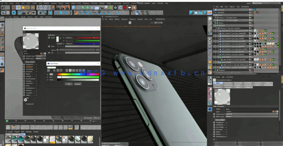283x146 pixels.
Task: Click the blue B channel slider
Action: pyautogui.click(x=87, y=44)
